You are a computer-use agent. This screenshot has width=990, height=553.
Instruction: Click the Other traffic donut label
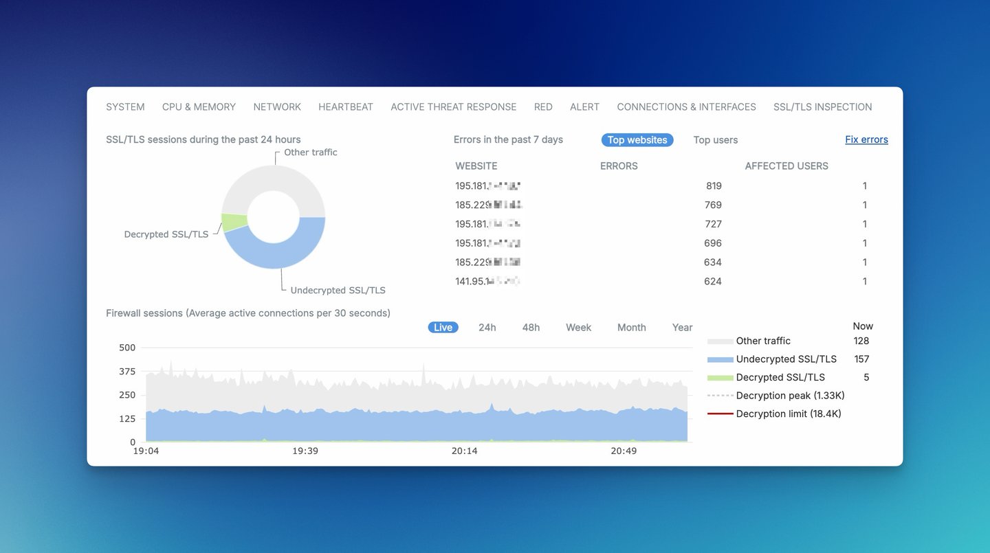coord(311,153)
